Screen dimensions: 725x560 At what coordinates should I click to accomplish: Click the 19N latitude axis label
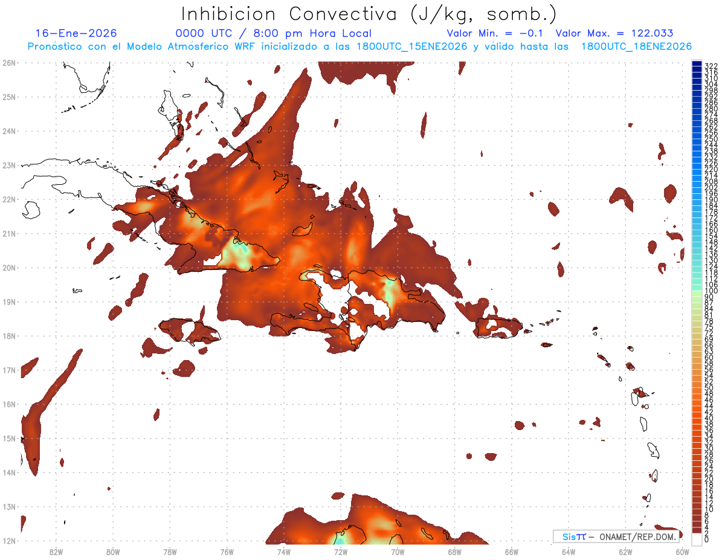9,301
